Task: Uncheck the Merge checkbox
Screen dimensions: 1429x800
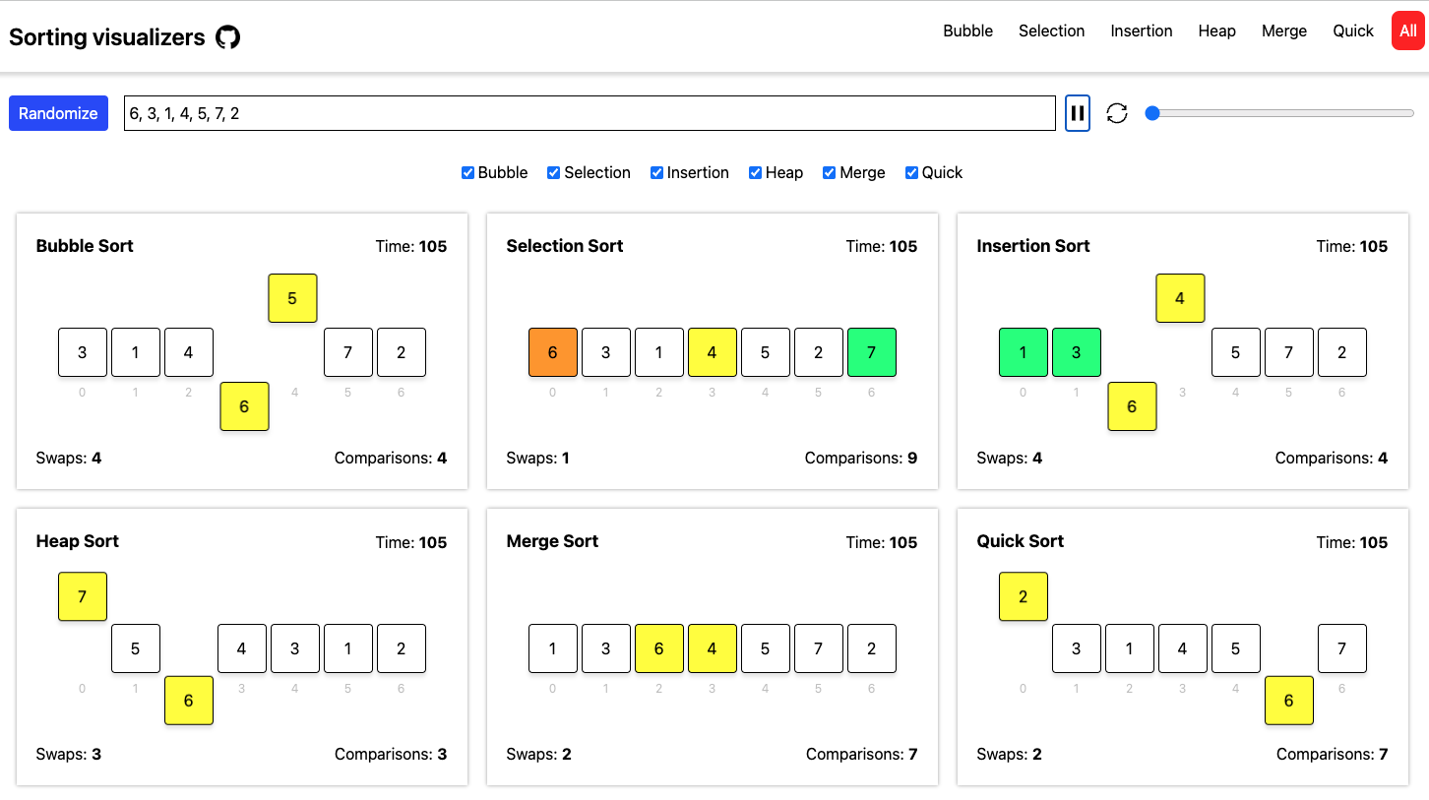Action: (830, 172)
